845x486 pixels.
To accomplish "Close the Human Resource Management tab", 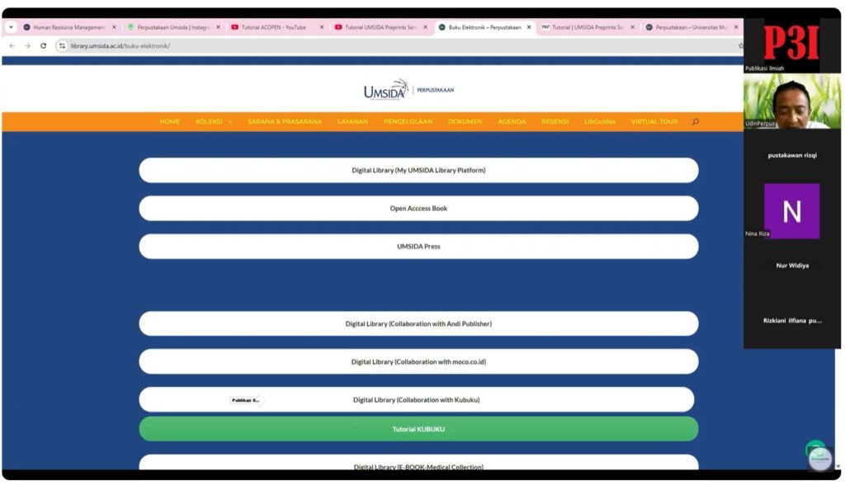I will (x=114, y=27).
